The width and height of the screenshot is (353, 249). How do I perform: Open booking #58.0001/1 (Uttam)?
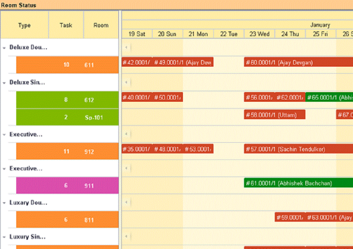(x=275, y=115)
